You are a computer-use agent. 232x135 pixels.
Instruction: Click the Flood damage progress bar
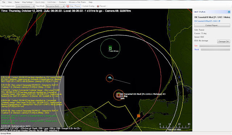(x=215, y=50)
